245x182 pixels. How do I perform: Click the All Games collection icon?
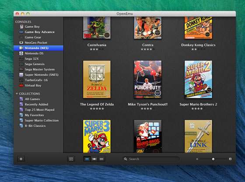coord(21,99)
